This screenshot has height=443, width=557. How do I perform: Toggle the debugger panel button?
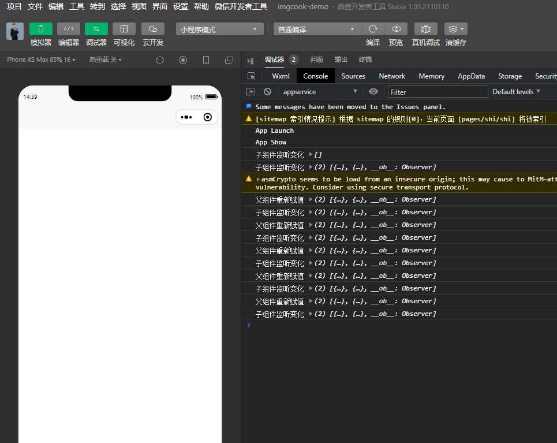point(96,29)
